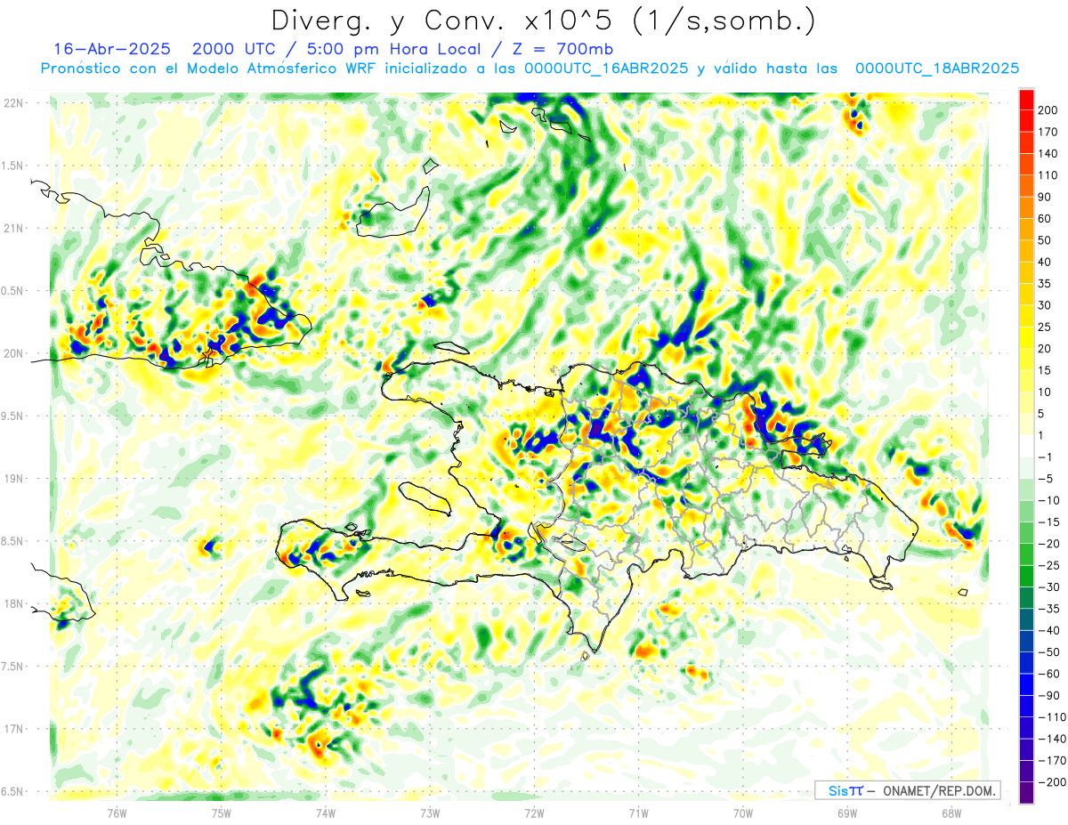This screenshot has width=1068, height=825.
Task: Click the 'SisTT - ONAMET/REP.DOM.' credit box
Action: click(x=907, y=790)
